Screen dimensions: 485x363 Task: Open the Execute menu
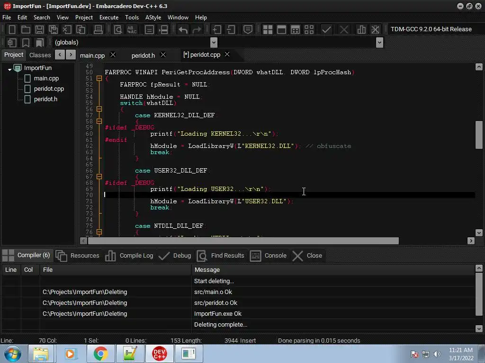point(109,17)
